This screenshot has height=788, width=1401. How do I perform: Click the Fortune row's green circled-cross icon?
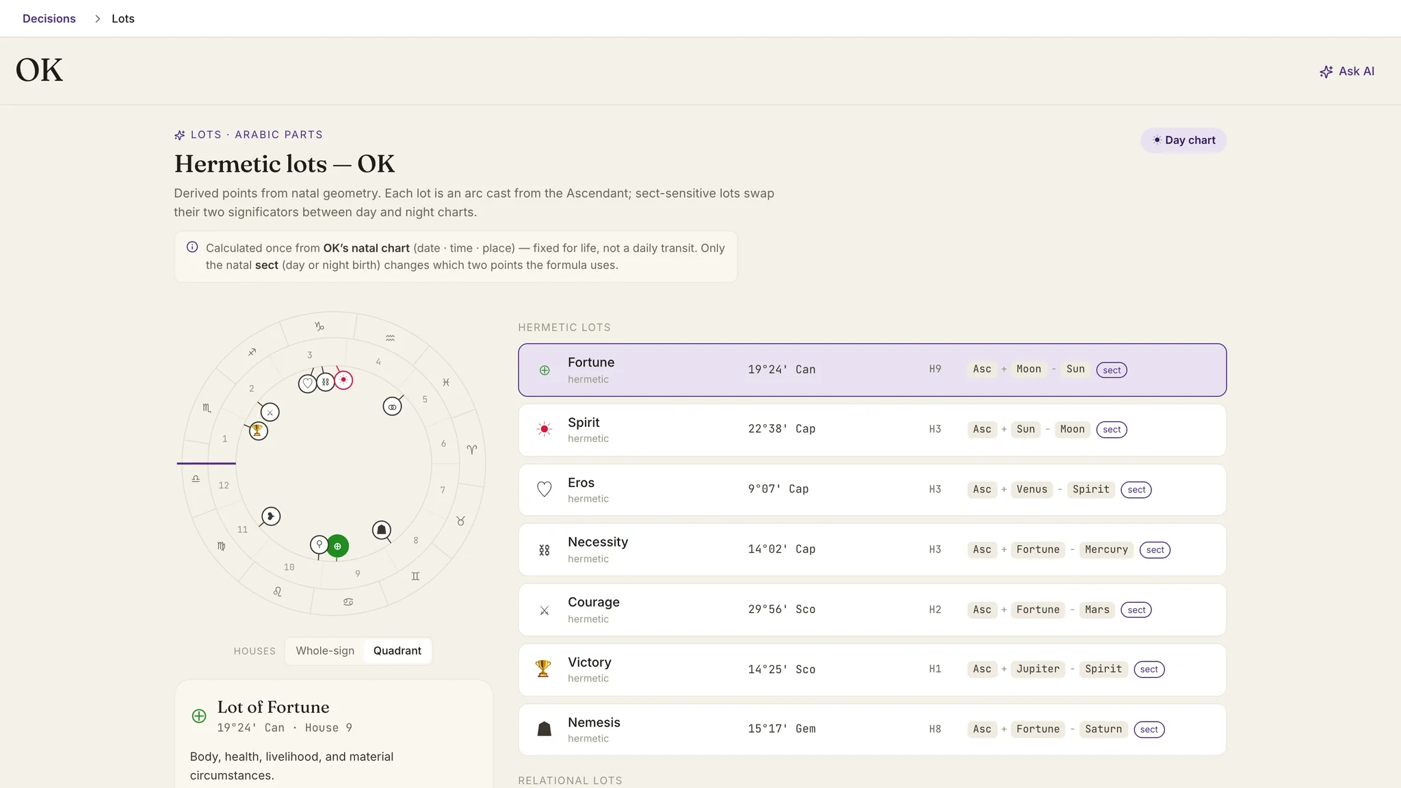(545, 370)
